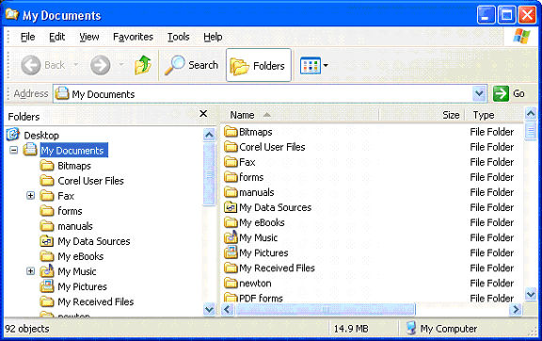Click manuals folder icon in tree
Image resolution: width=542 pixels, height=341 pixels.
47,226
